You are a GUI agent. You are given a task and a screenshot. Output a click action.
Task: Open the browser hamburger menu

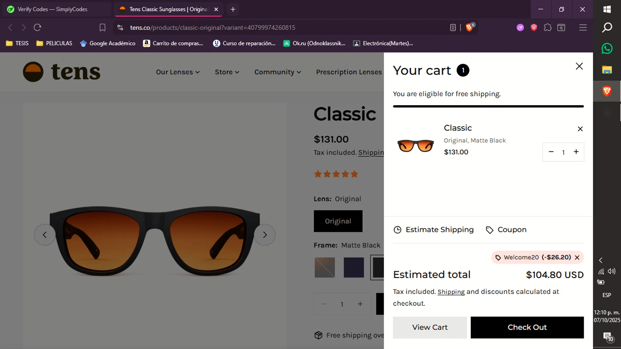(583, 27)
